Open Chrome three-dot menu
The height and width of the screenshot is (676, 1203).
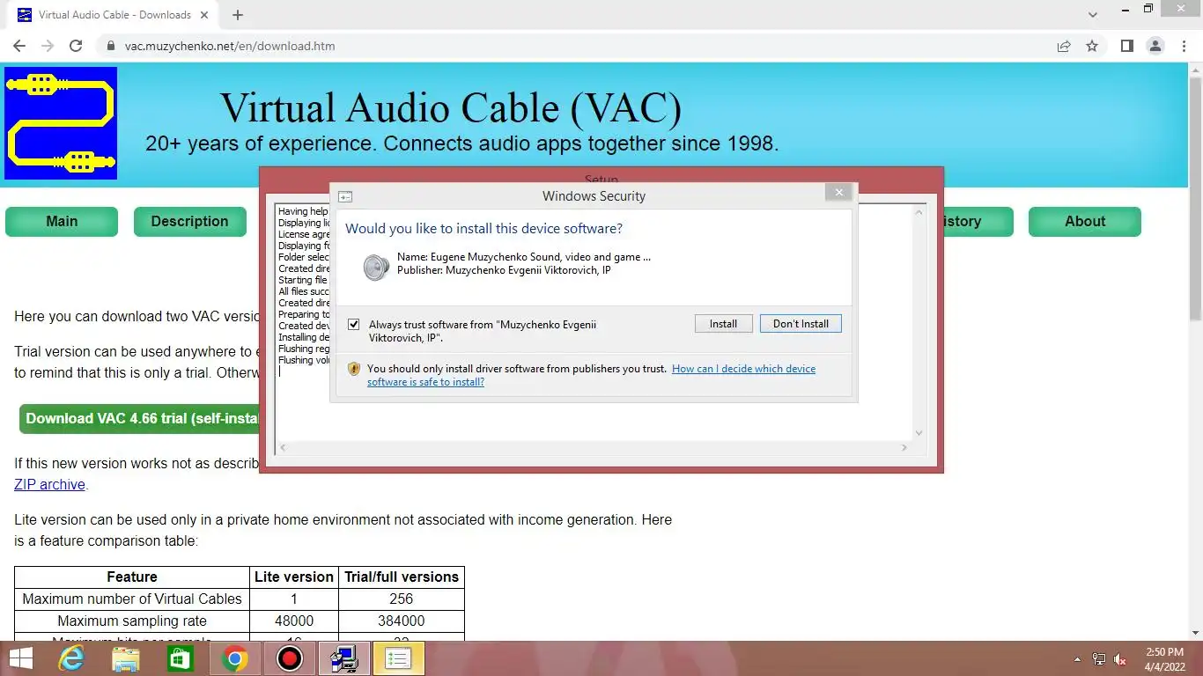(x=1182, y=46)
